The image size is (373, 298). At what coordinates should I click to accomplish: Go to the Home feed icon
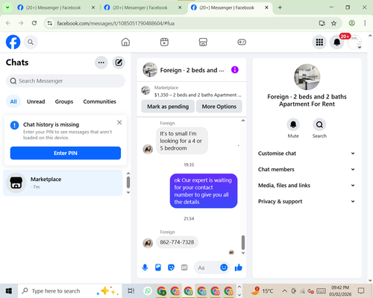(x=125, y=42)
